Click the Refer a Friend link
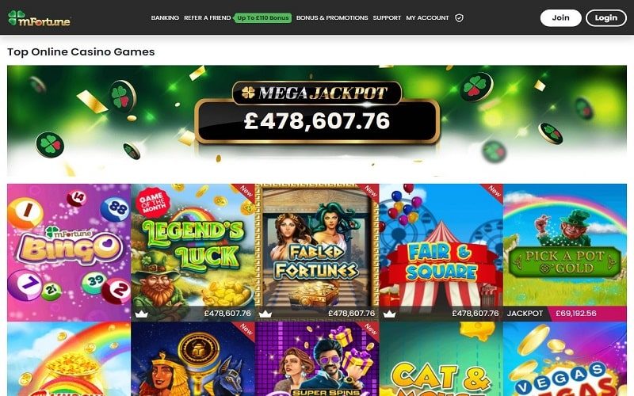 [207, 17]
